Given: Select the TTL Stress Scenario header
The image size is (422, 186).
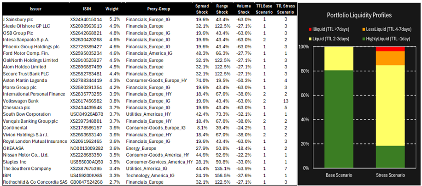Looking at the screenshot, I should click(286, 8).
